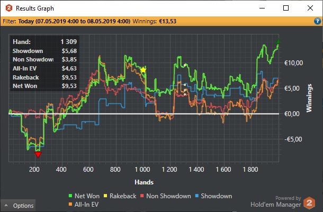This screenshot has width=323, height=212.
Task: Click the Hand 1 309 value in tooltip
Action: click(x=69, y=42)
